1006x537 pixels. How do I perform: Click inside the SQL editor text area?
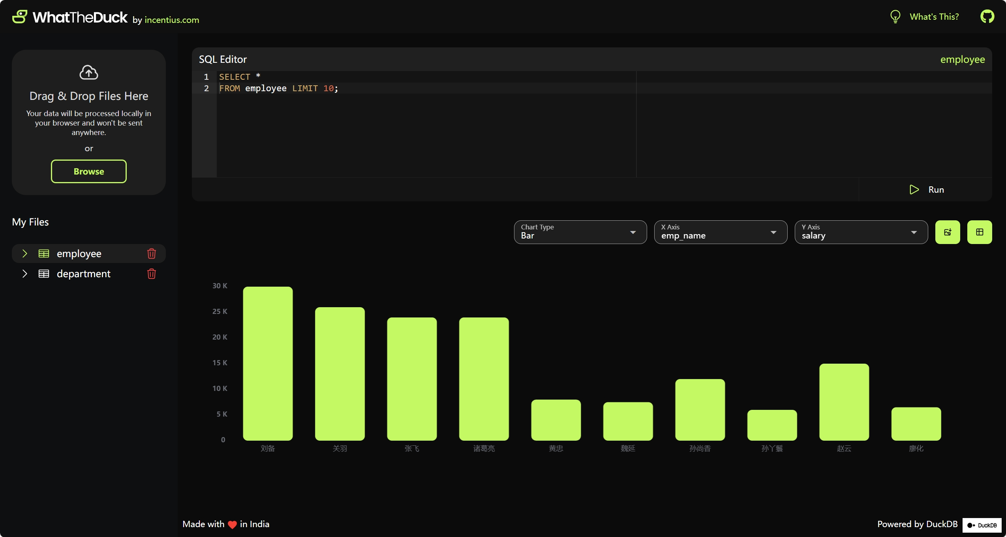click(426, 130)
